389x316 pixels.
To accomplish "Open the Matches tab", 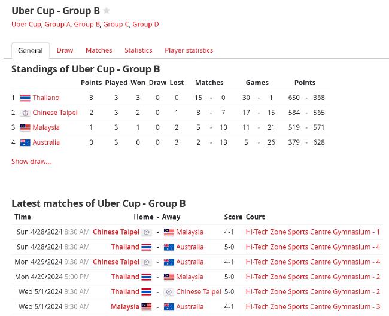I will [99, 50].
